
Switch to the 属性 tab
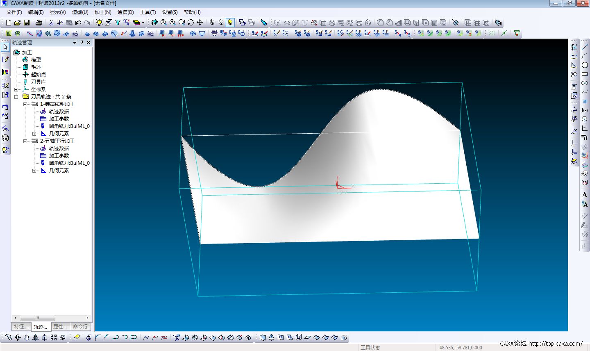tap(60, 327)
